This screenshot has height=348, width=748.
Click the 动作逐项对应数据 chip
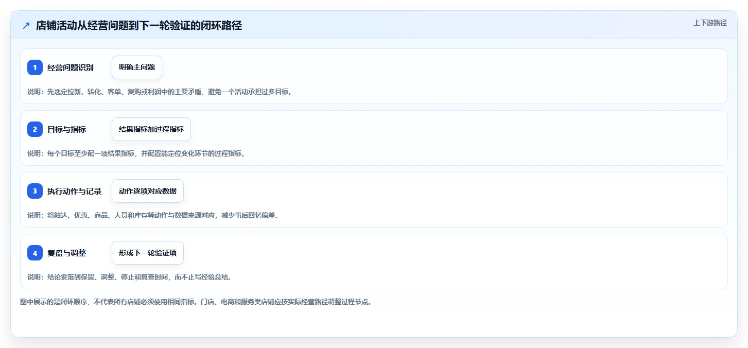pyautogui.click(x=148, y=191)
